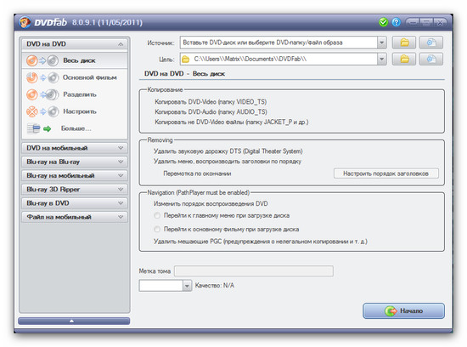Click the Больше green arrow icon
467x347 pixels.
[x=47, y=129]
